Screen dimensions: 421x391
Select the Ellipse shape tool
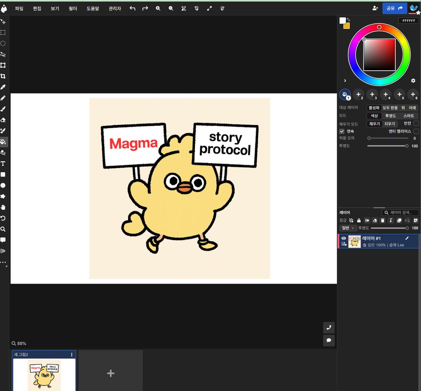click(x=3, y=185)
